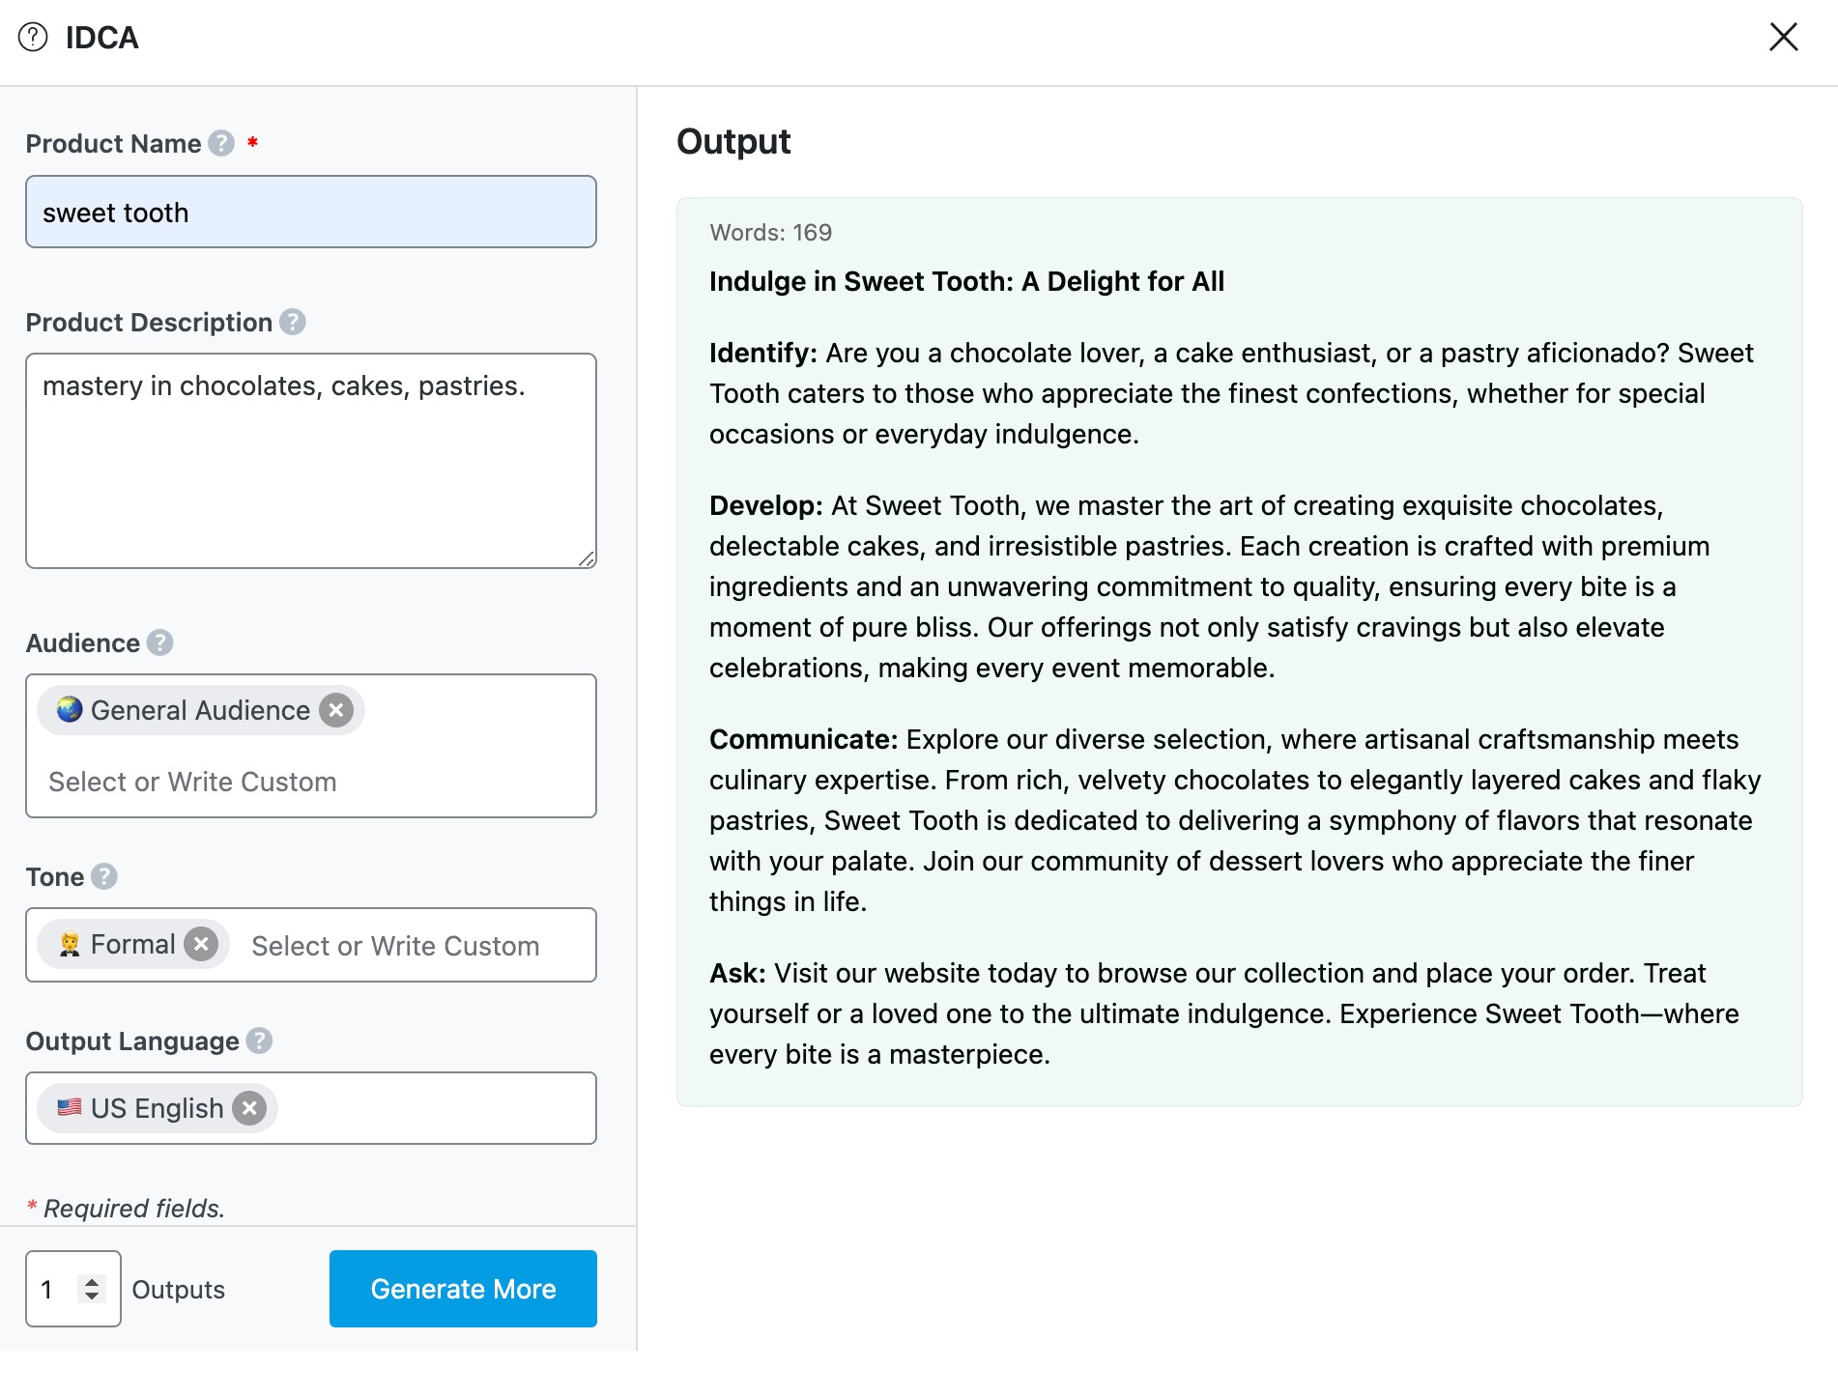The image size is (1838, 1397).
Task: Show Product Name help tooltip icon
Action: 221,143
